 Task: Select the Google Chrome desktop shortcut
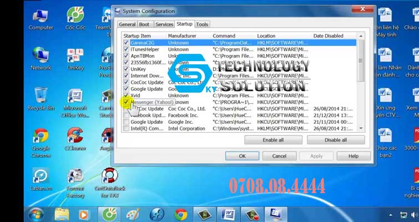click(x=41, y=143)
